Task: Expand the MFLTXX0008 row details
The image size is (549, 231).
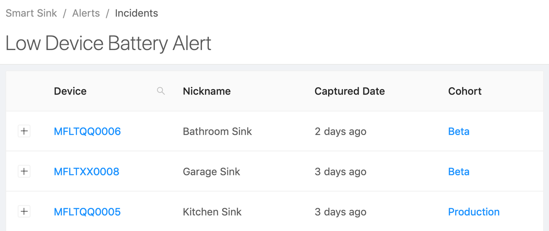Action: point(24,172)
